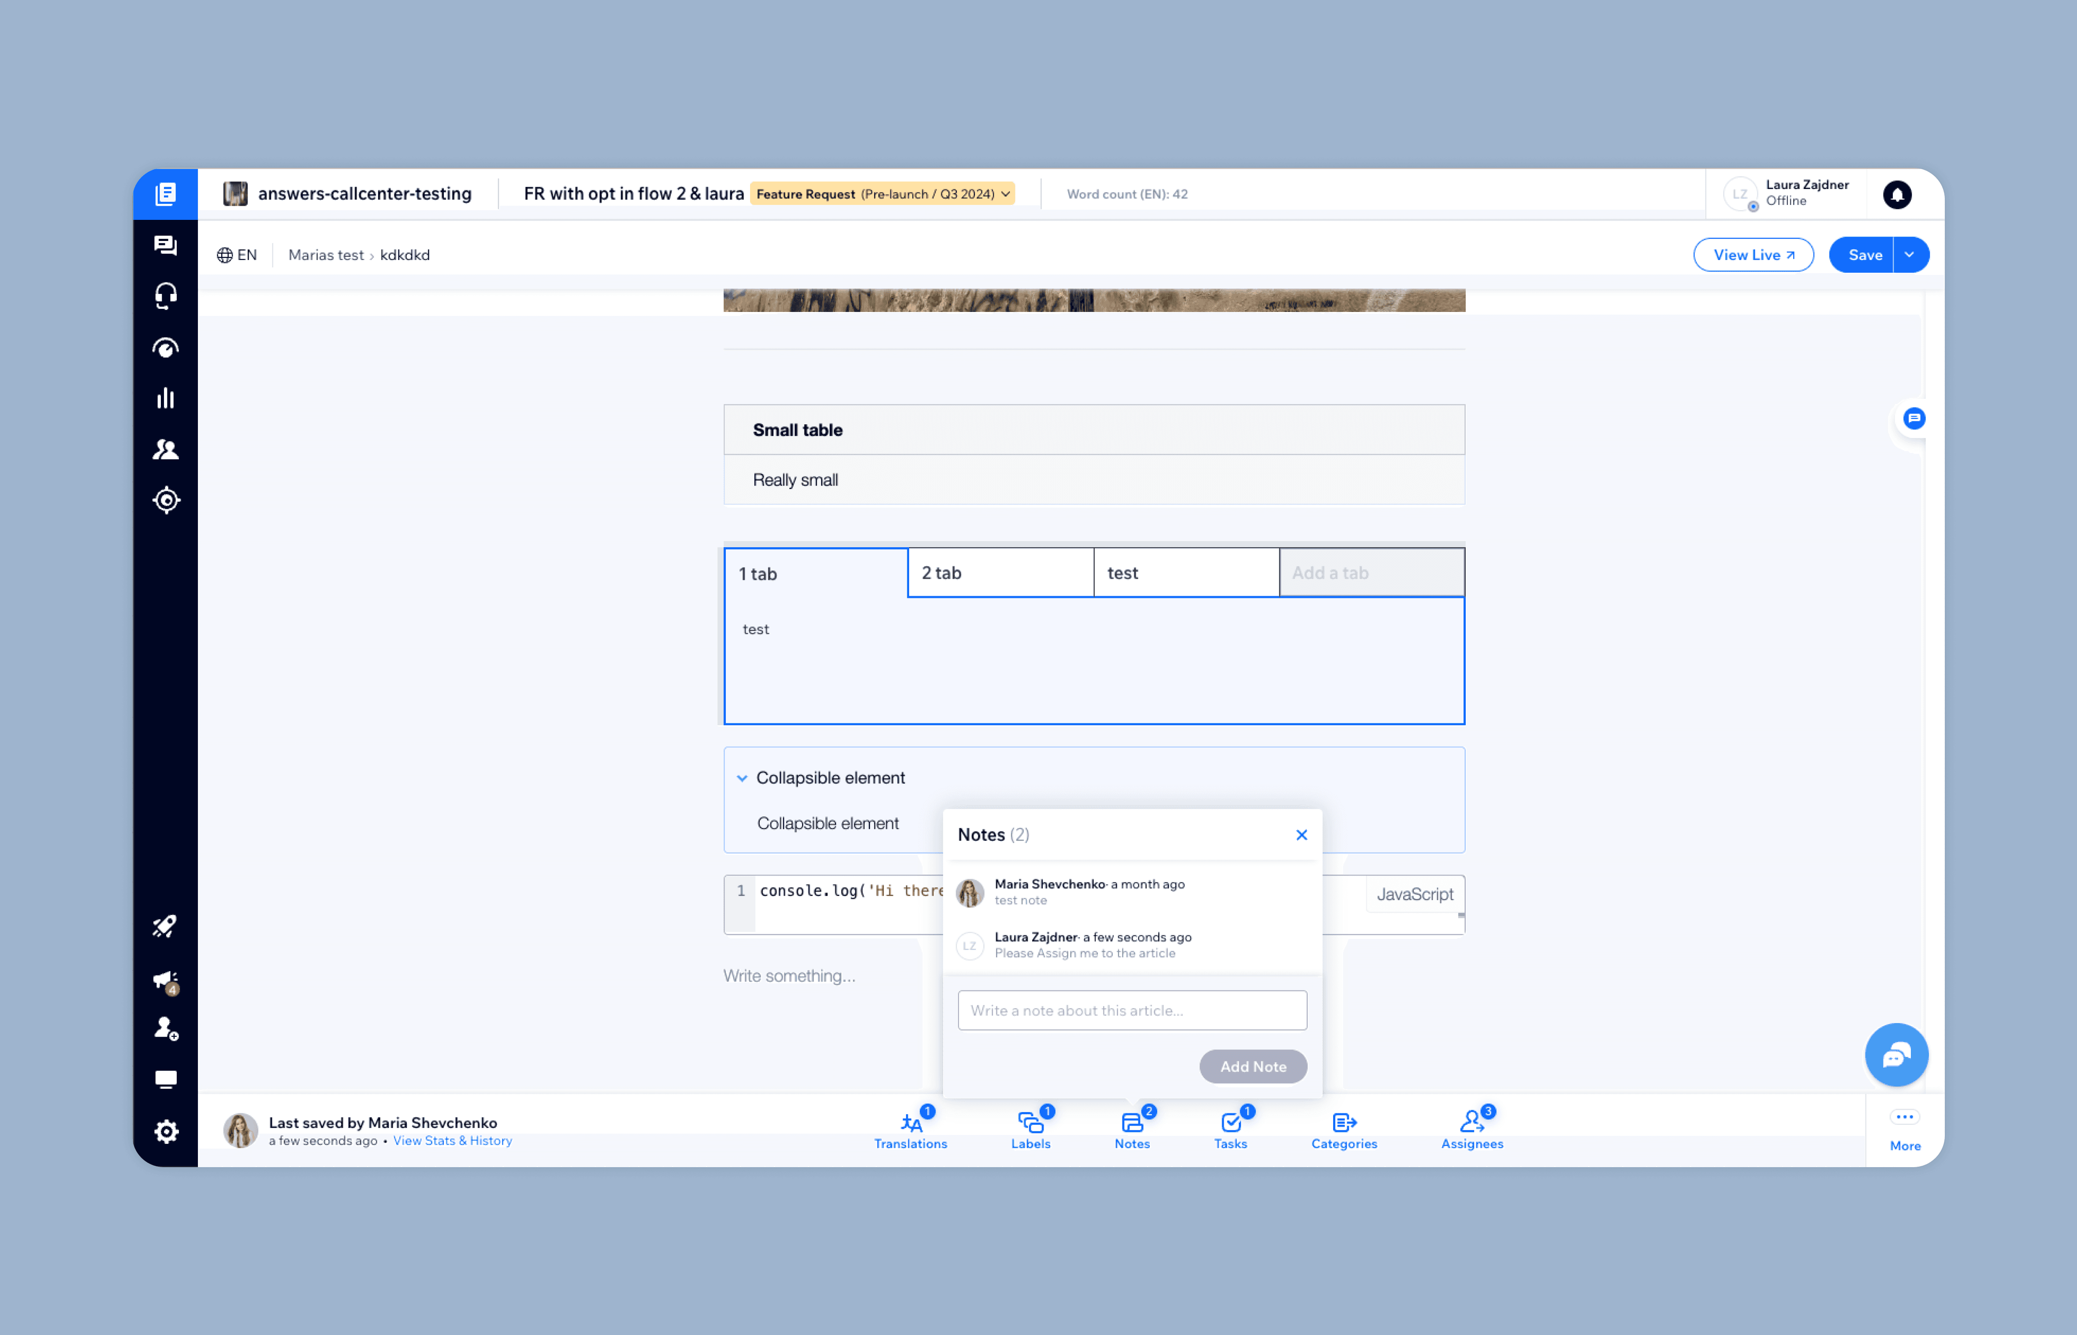This screenshot has height=1335, width=2077.
Task: Select the test tab
Action: pos(1185,573)
